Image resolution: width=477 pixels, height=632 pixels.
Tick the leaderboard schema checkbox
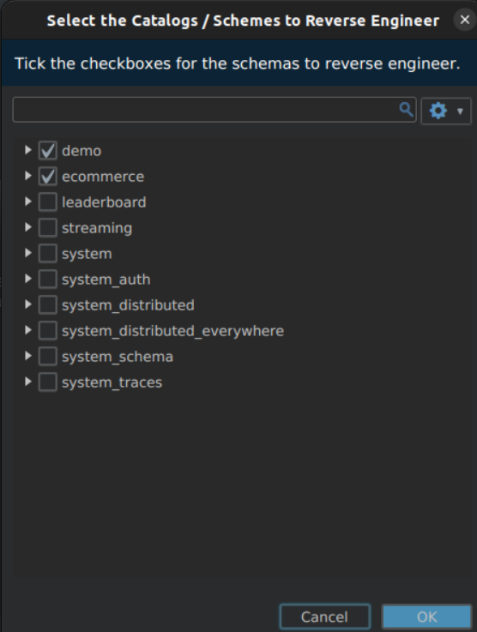[47, 202]
